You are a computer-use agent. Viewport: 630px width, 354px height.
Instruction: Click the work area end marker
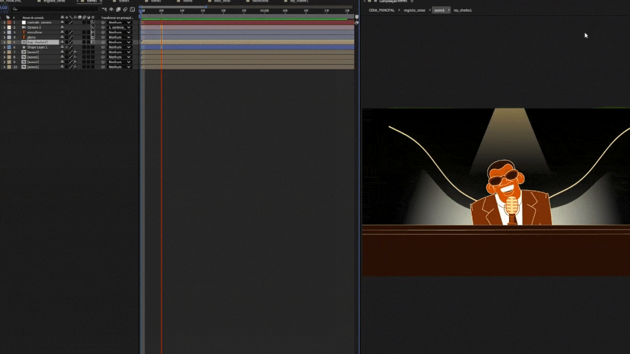357,17
